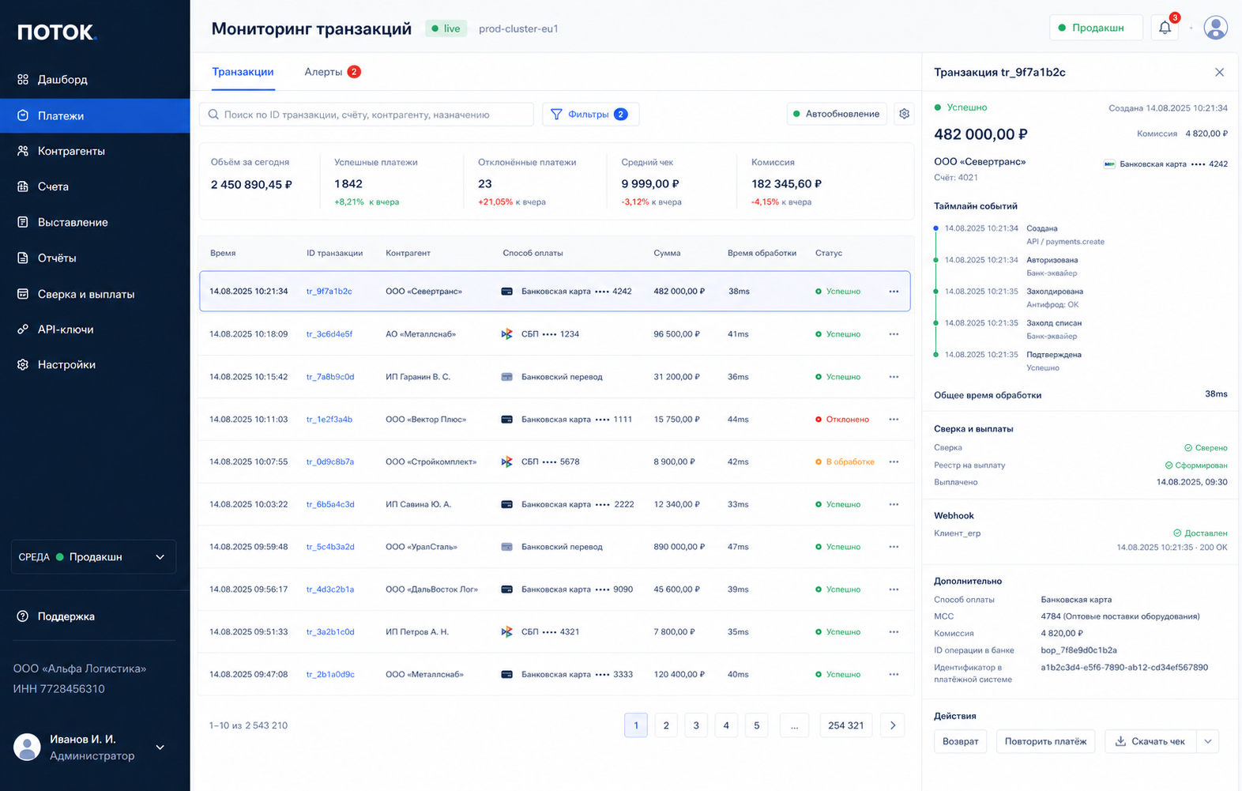Go to page 4 in pagination
This screenshot has width=1242, height=791.
726,725
